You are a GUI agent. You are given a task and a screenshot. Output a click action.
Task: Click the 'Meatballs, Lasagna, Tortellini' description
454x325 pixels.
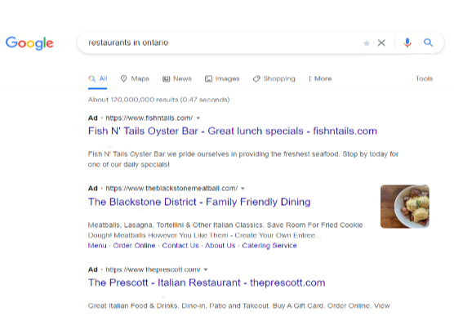click(x=225, y=230)
